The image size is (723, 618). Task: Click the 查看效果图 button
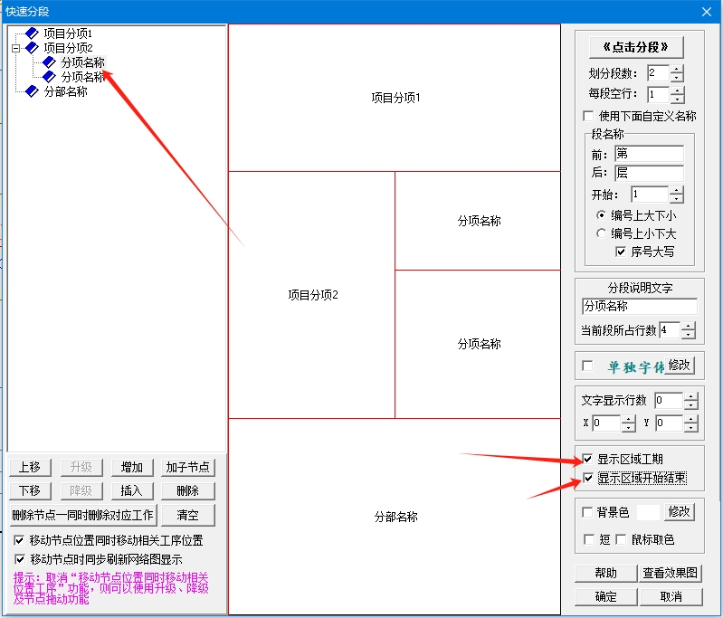pyautogui.click(x=671, y=573)
